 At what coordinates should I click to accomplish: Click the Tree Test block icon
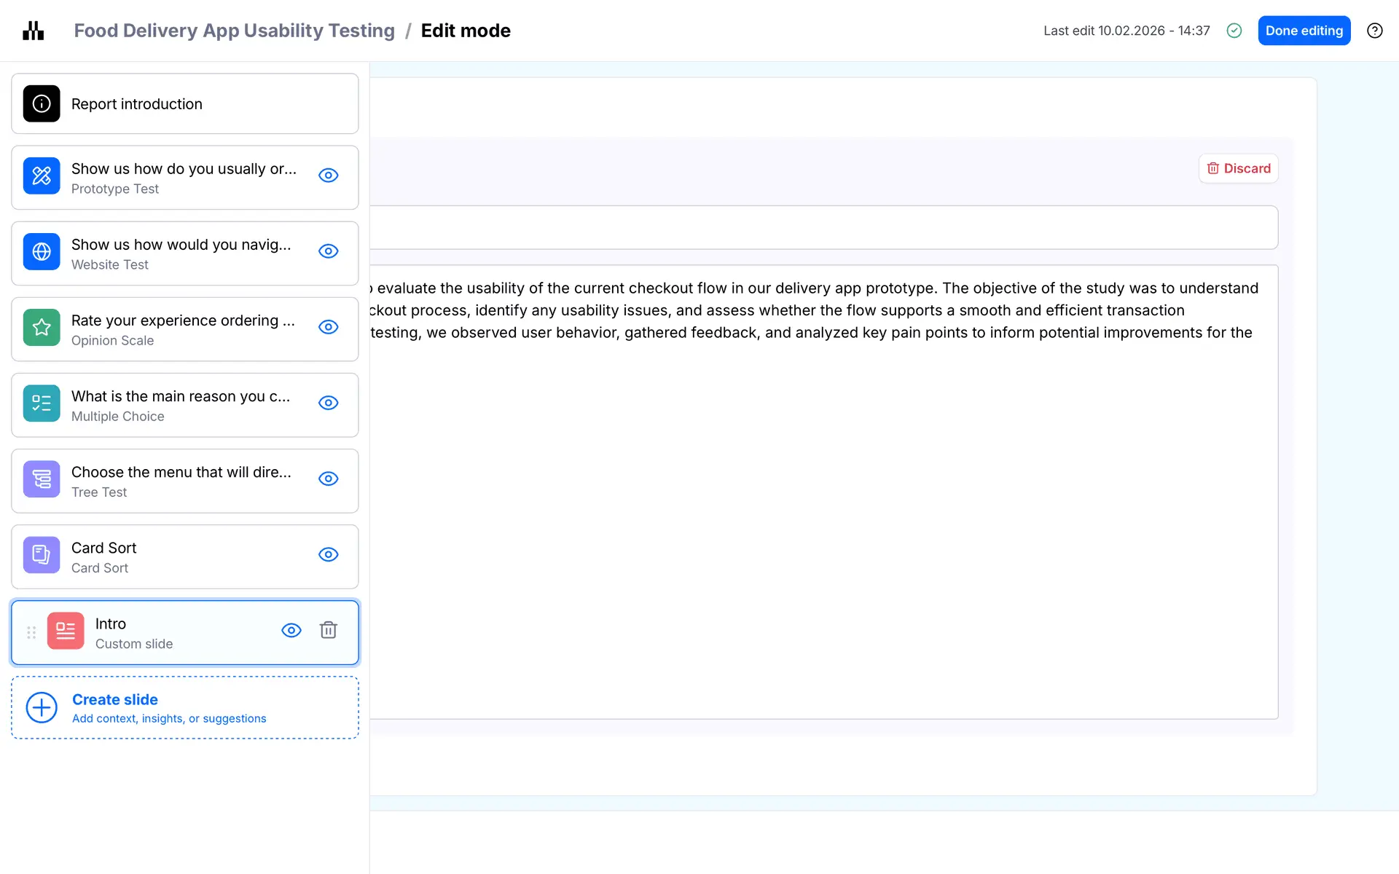[x=42, y=479]
